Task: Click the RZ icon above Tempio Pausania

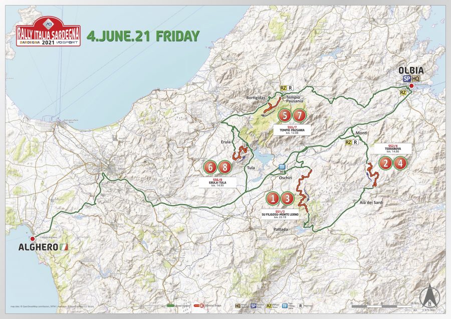Action: point(283,88)
